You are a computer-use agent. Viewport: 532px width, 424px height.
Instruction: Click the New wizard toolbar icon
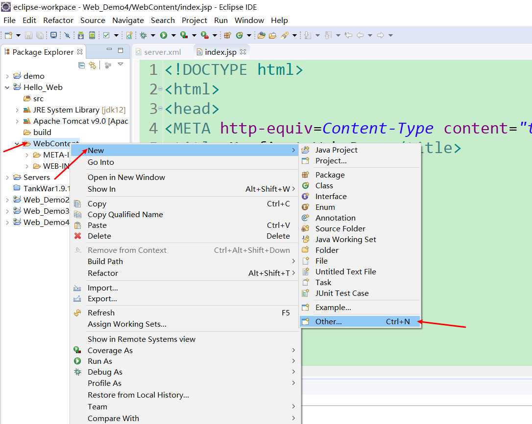[x=8, y=35]
